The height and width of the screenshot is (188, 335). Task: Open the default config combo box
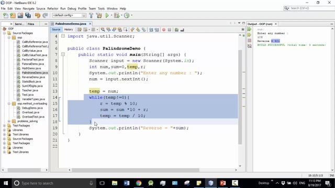pos(69,15)
